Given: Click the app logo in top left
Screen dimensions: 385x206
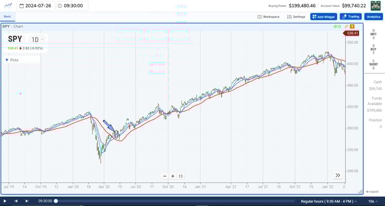Looking at the screenshot, I should 7,6.
